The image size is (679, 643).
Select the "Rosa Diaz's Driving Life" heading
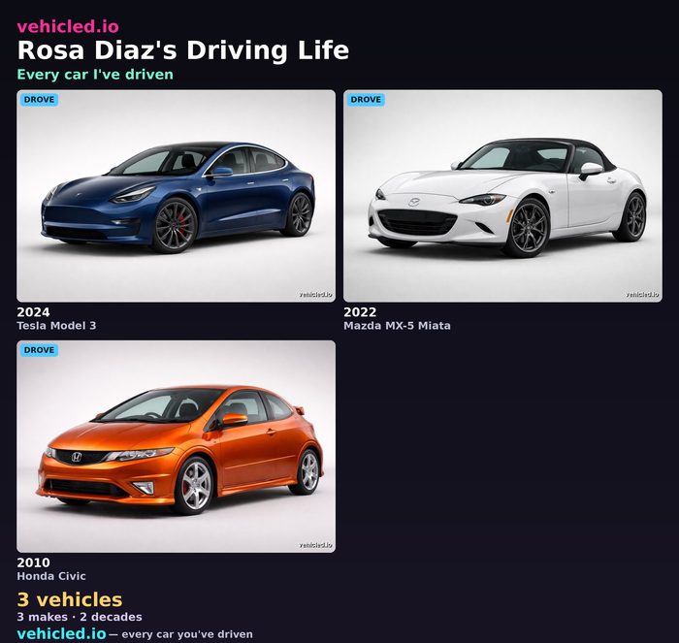(x=182, y=50)
